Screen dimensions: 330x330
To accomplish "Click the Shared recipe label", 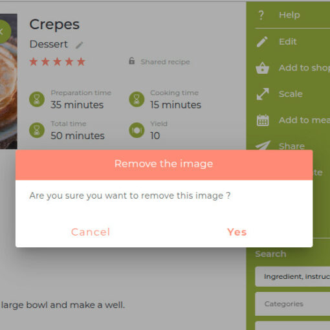I will click(165, 62).
